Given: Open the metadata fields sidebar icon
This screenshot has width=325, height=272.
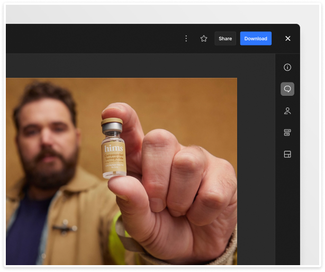Looking at the screenshot, I should tap(287, 133).
